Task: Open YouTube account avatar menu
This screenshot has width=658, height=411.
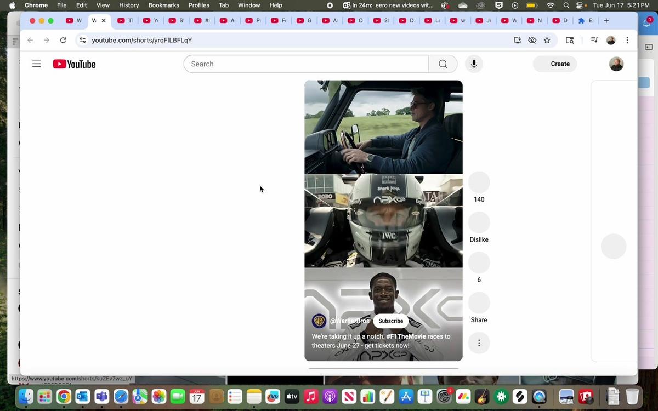Action: click(616, 64)
